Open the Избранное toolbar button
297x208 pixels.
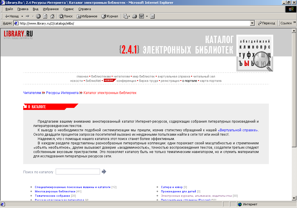pos(87,16)
